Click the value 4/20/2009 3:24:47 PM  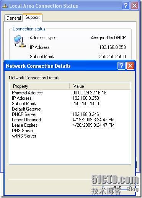click(x=93, y=125)
